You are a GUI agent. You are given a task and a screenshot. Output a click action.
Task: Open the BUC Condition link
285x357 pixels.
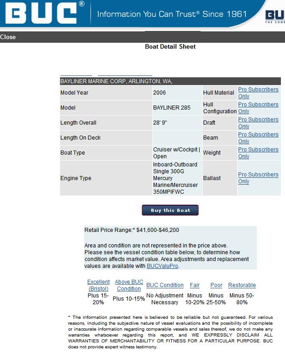pyautogui.click(x=165, y=285)
